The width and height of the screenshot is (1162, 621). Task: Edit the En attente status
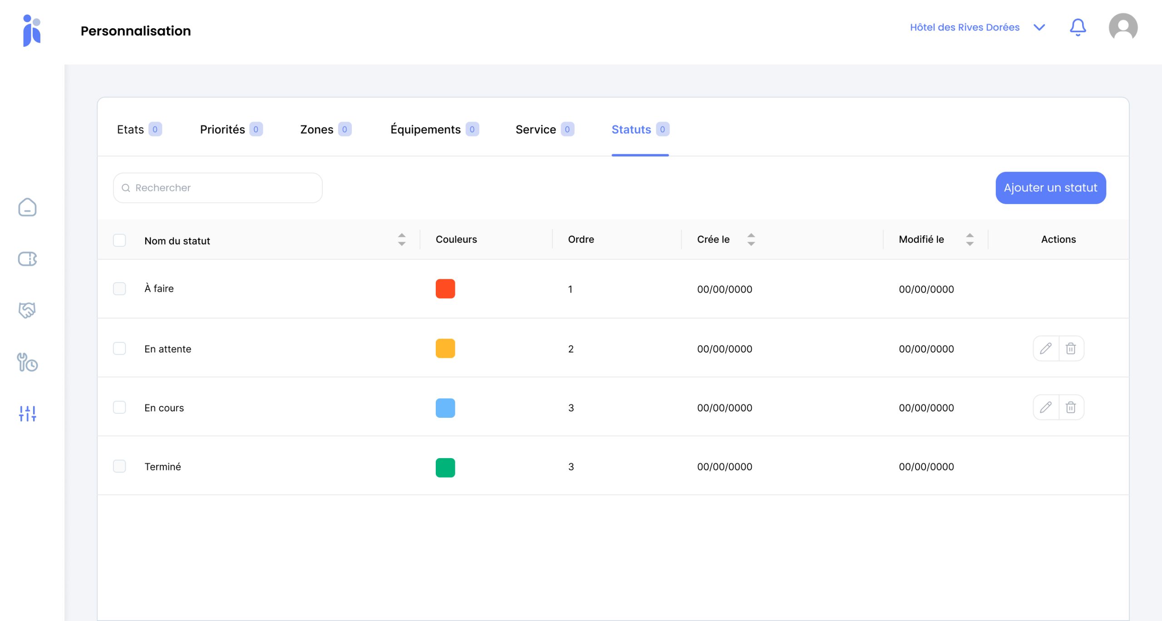[x=1046, y=348]
